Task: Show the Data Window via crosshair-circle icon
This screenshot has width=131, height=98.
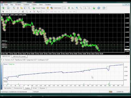Action: click(x=18, y=8)
